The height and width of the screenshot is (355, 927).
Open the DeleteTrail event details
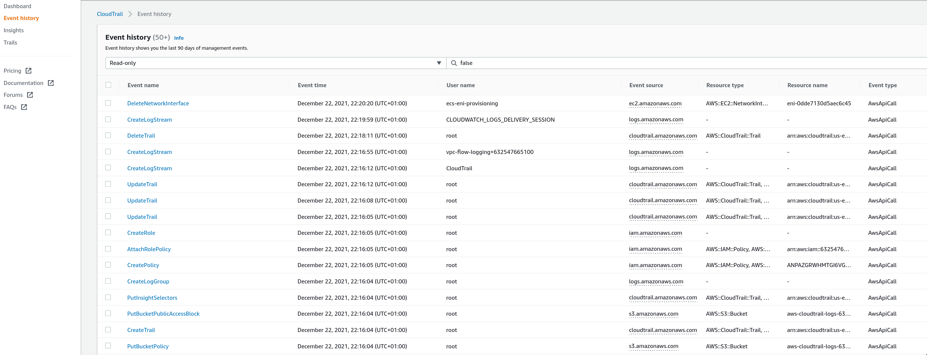pyautogui.click(x=141, y=136)
